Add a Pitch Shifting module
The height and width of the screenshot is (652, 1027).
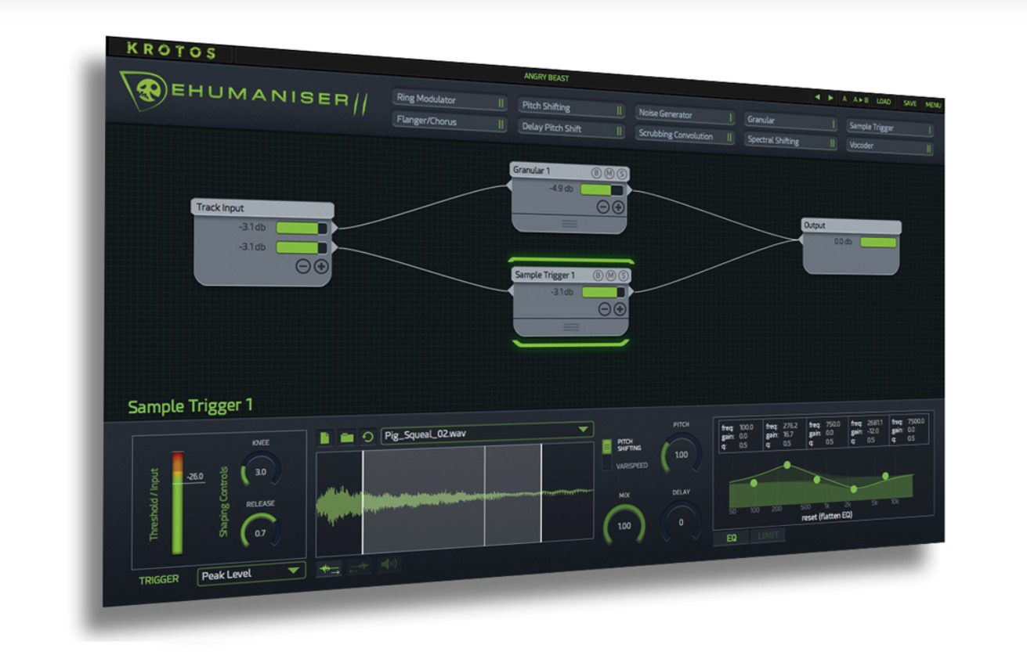tap(571, 107)
